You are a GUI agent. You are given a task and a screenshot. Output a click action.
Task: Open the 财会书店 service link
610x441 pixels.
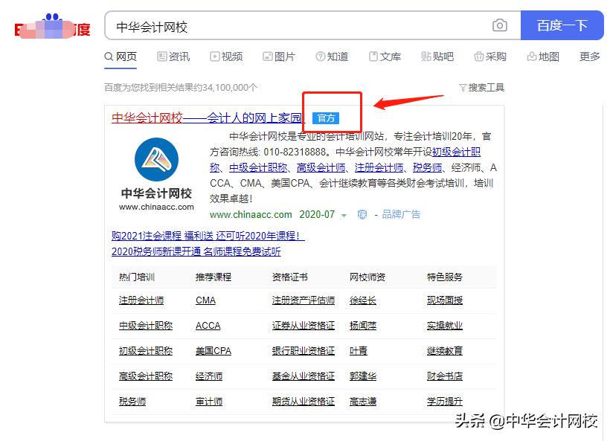point(445,376)
